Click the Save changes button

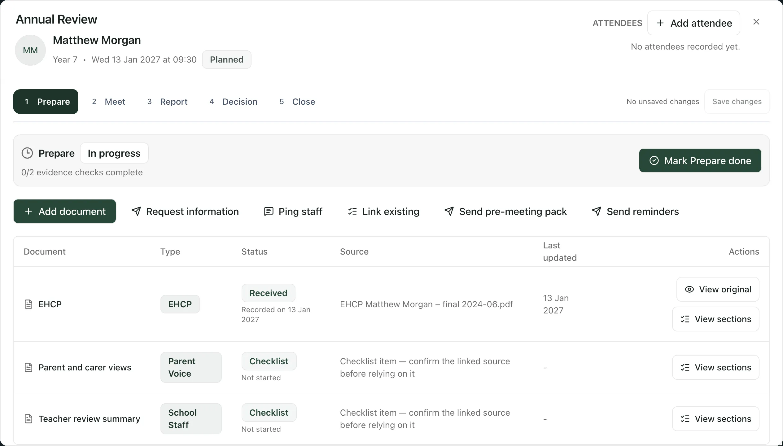point(737,102)
